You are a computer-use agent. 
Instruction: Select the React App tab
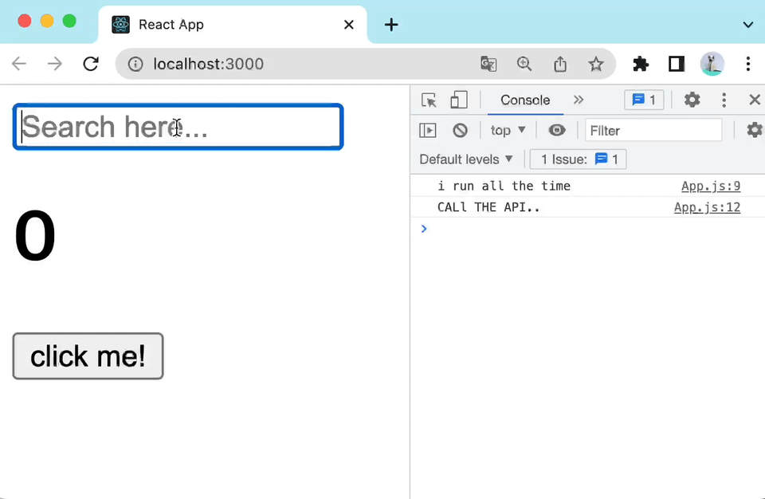(x=232, y=25)
